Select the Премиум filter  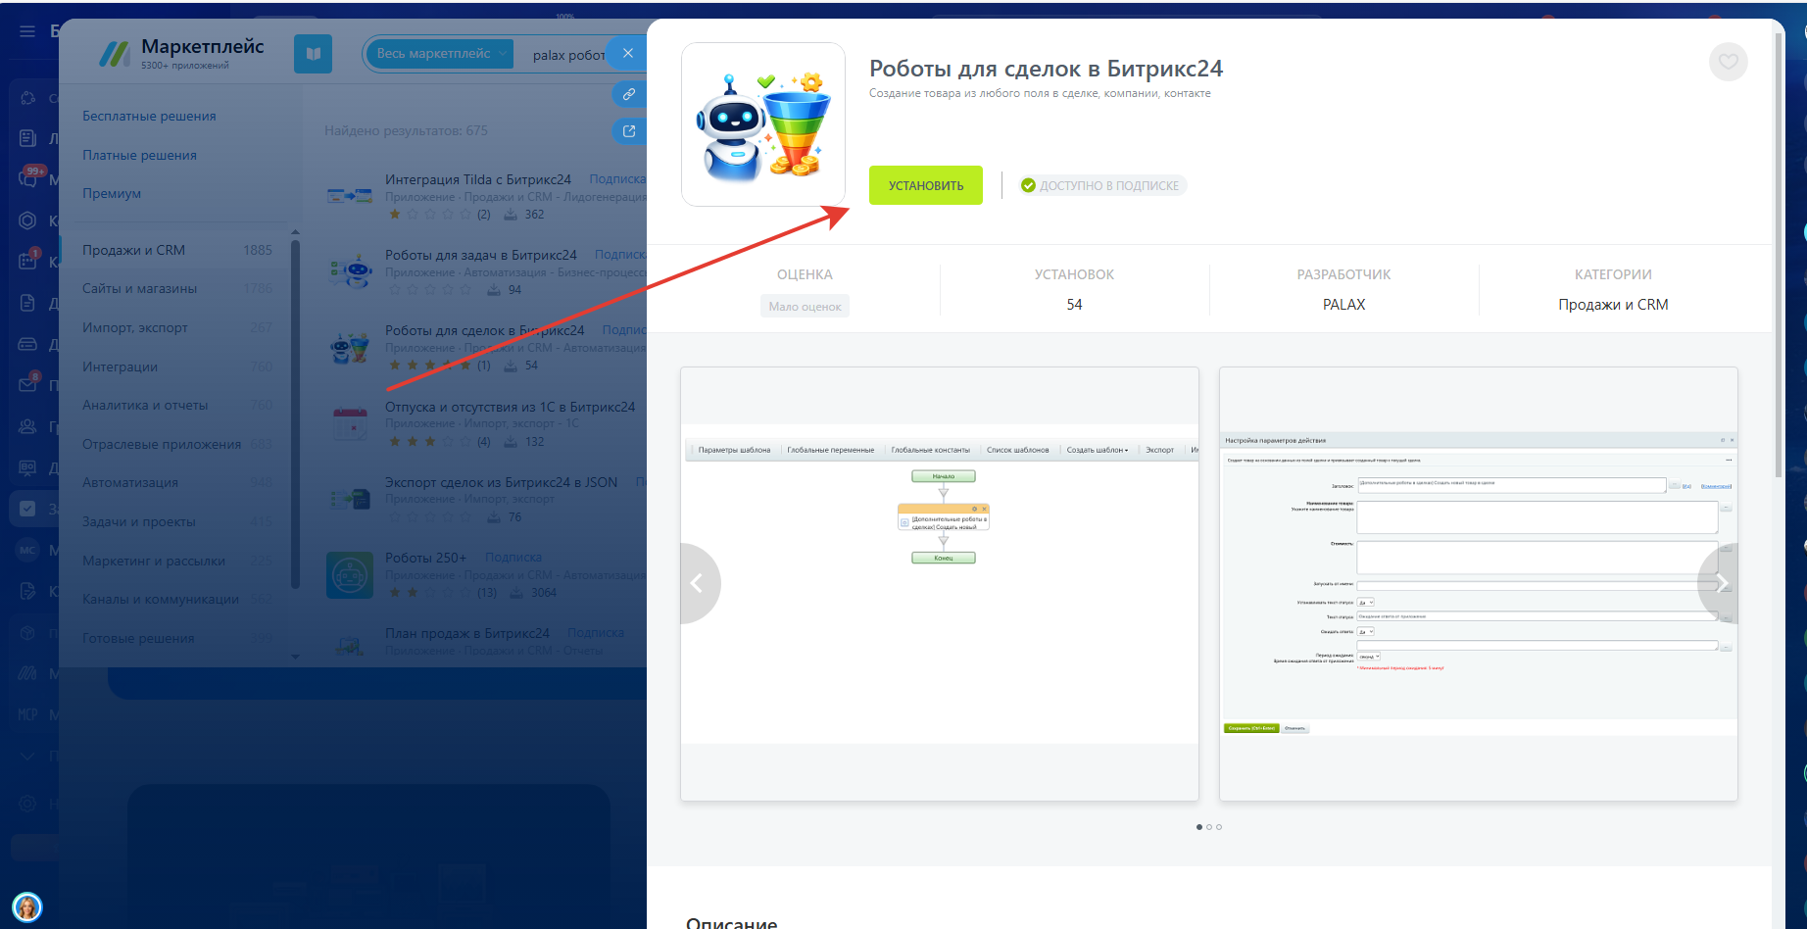click(x=112, y=193)
